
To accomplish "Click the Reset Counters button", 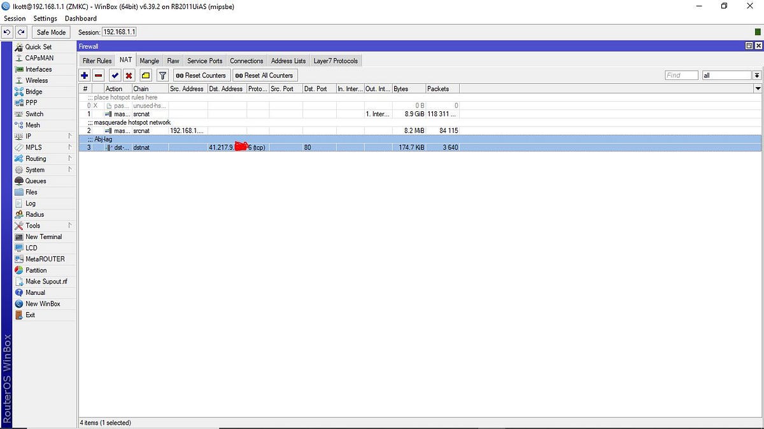I will [201, 75].
